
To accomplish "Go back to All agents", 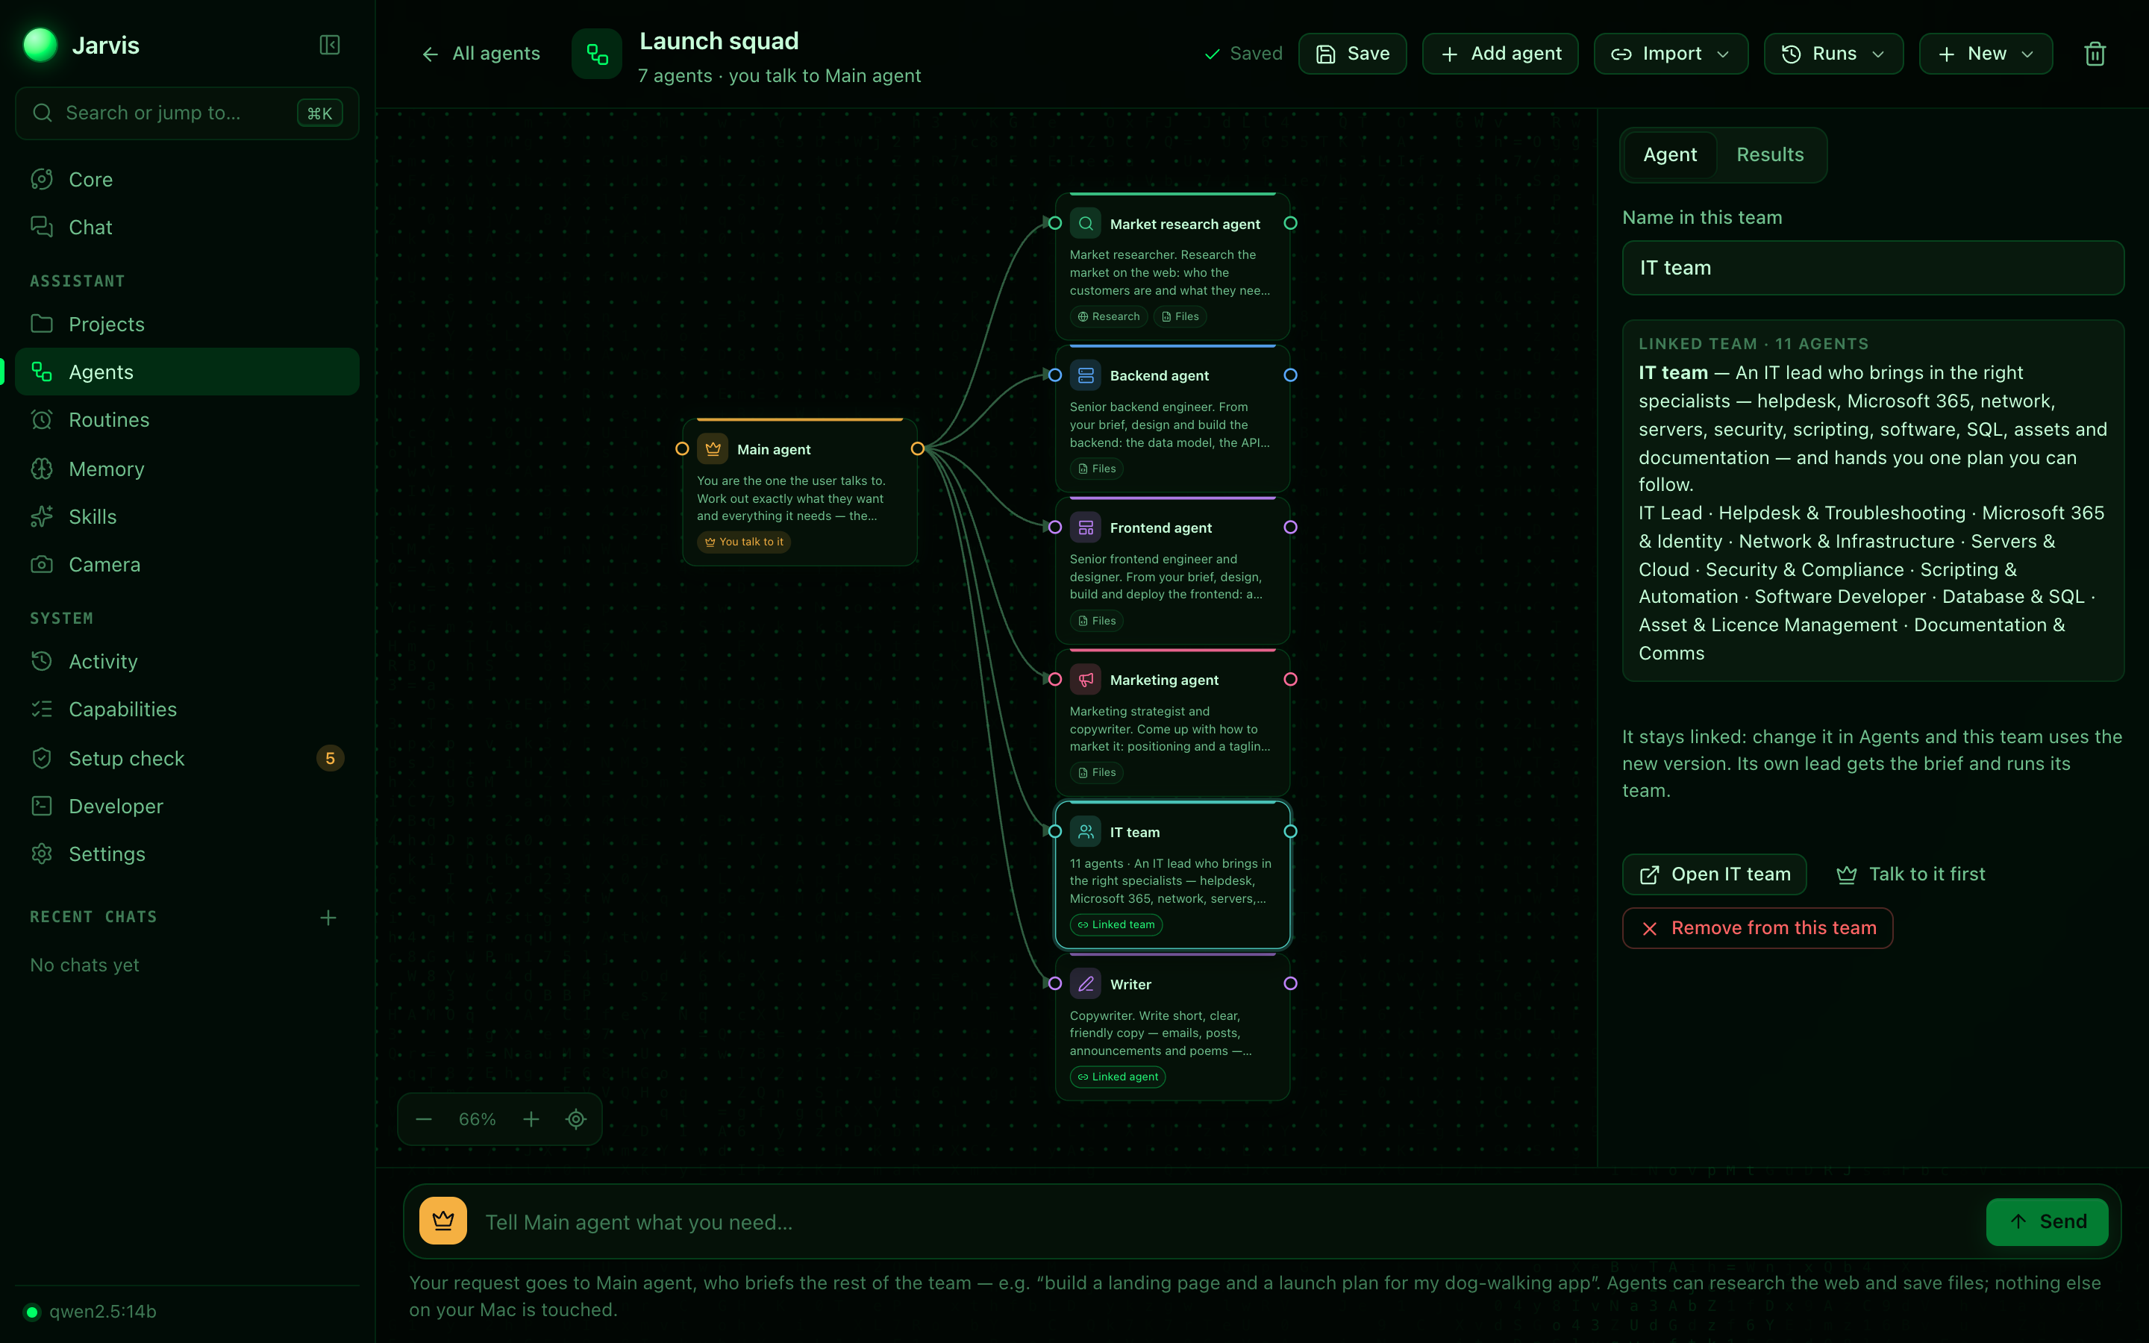I will pyautogui.click(x=481, y=54).
